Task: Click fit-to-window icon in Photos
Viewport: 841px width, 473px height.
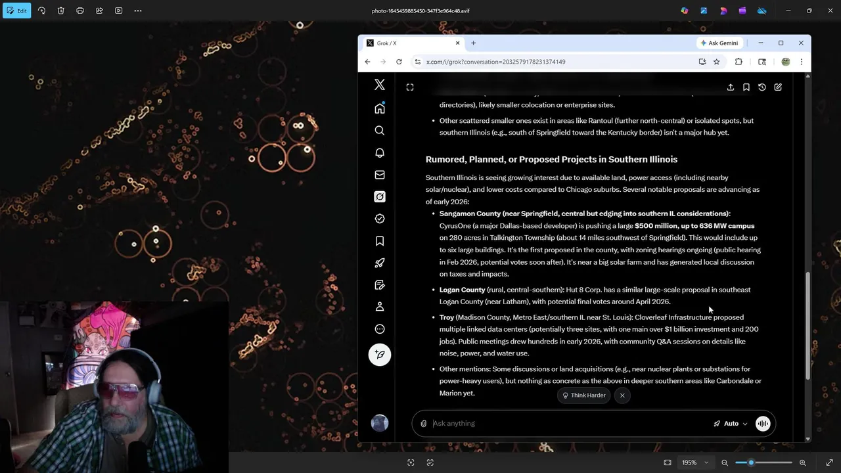Action: click(668, 462)
